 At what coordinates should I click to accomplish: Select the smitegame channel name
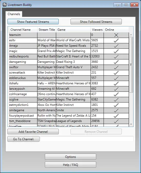[17, 110]
